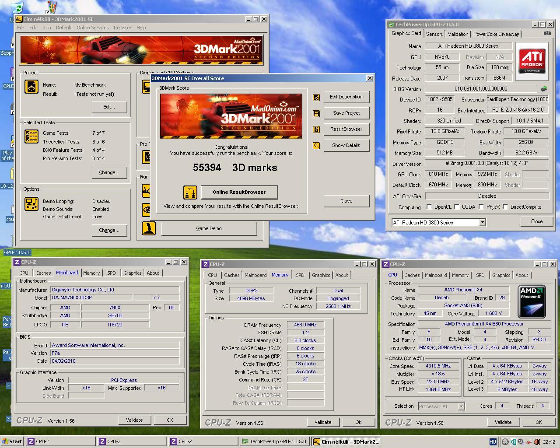
Task: Click the Start button on the taskbar
Action: (12, 442)
